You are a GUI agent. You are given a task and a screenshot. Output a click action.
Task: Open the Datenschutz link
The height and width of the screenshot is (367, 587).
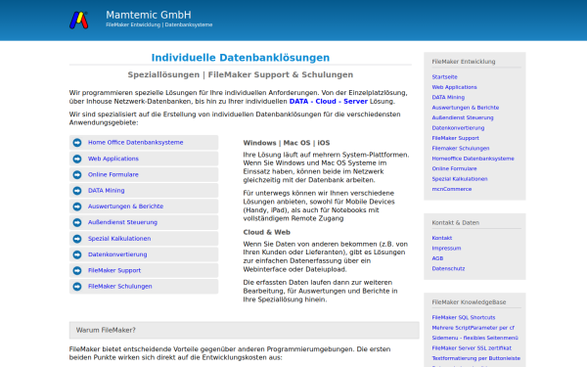pos(448,268)
